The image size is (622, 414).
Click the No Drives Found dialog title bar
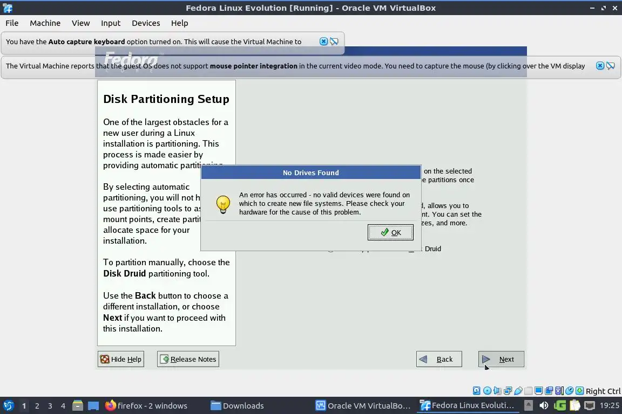(x=310, y=172)
